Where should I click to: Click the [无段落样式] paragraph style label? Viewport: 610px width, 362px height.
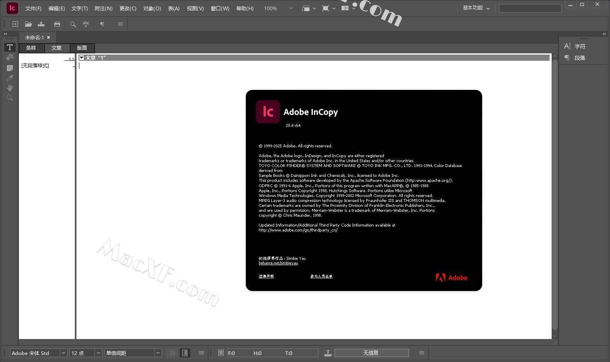(35, 66)
